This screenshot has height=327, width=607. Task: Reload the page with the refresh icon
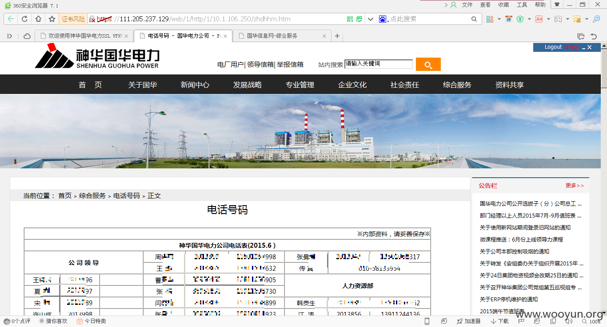[x=24, y=19]
